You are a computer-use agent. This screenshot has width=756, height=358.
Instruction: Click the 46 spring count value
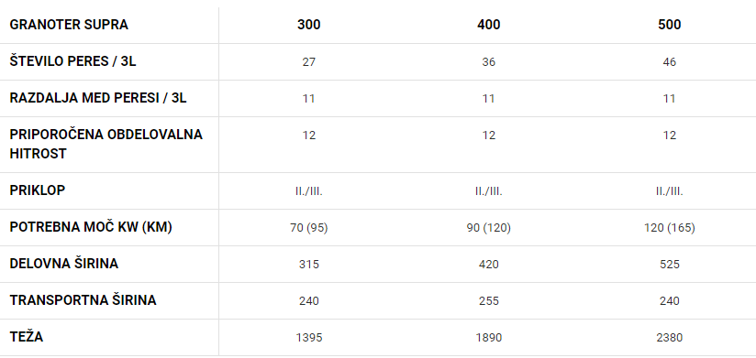669,62
